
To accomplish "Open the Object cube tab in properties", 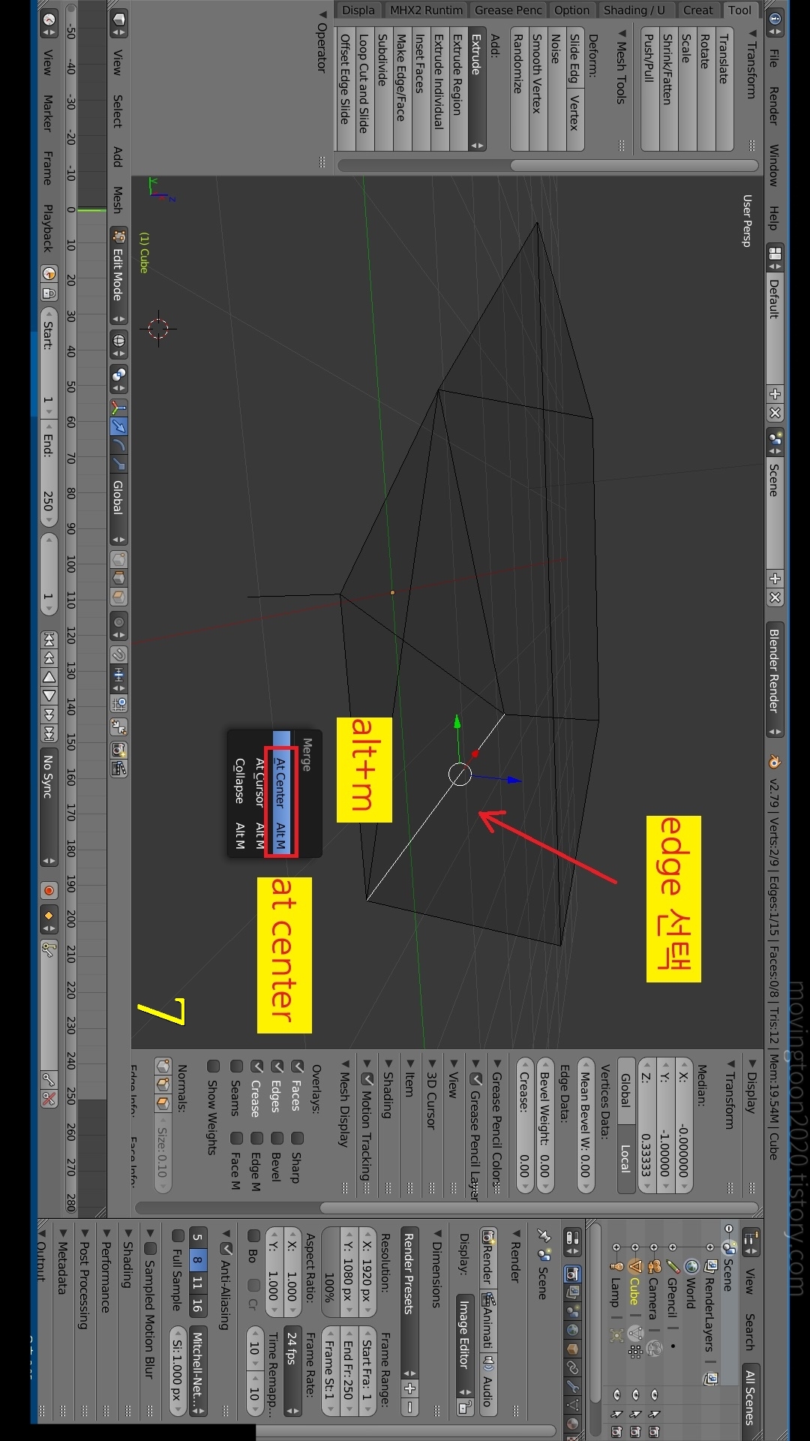I will click(x=573, y=1349).
